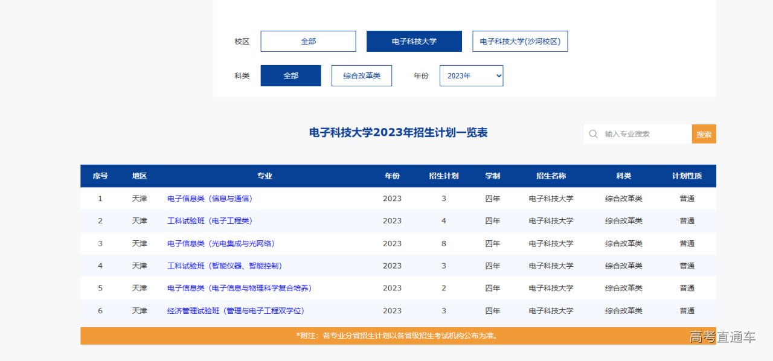Open the year dropdown showing 2023年

[x=471, y=75]
